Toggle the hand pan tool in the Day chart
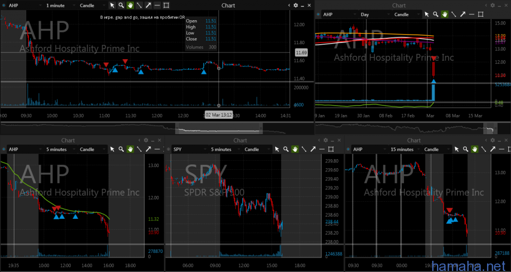This screenshot has height=272, width=511. click(x=444, y=14)
